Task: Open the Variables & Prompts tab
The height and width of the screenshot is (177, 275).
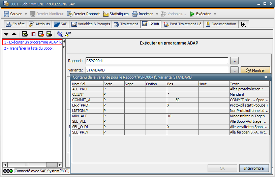Action: 91,24
